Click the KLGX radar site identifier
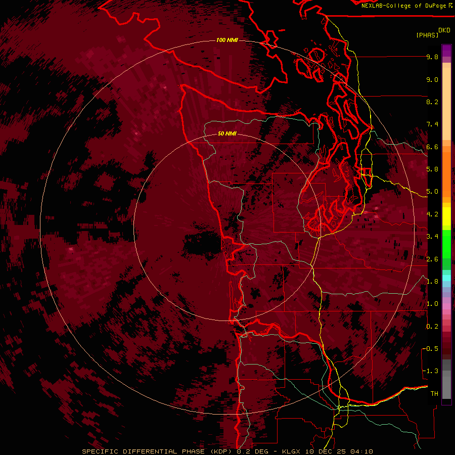The width and height of the screenshot is (455, 455). coord(292,451)
